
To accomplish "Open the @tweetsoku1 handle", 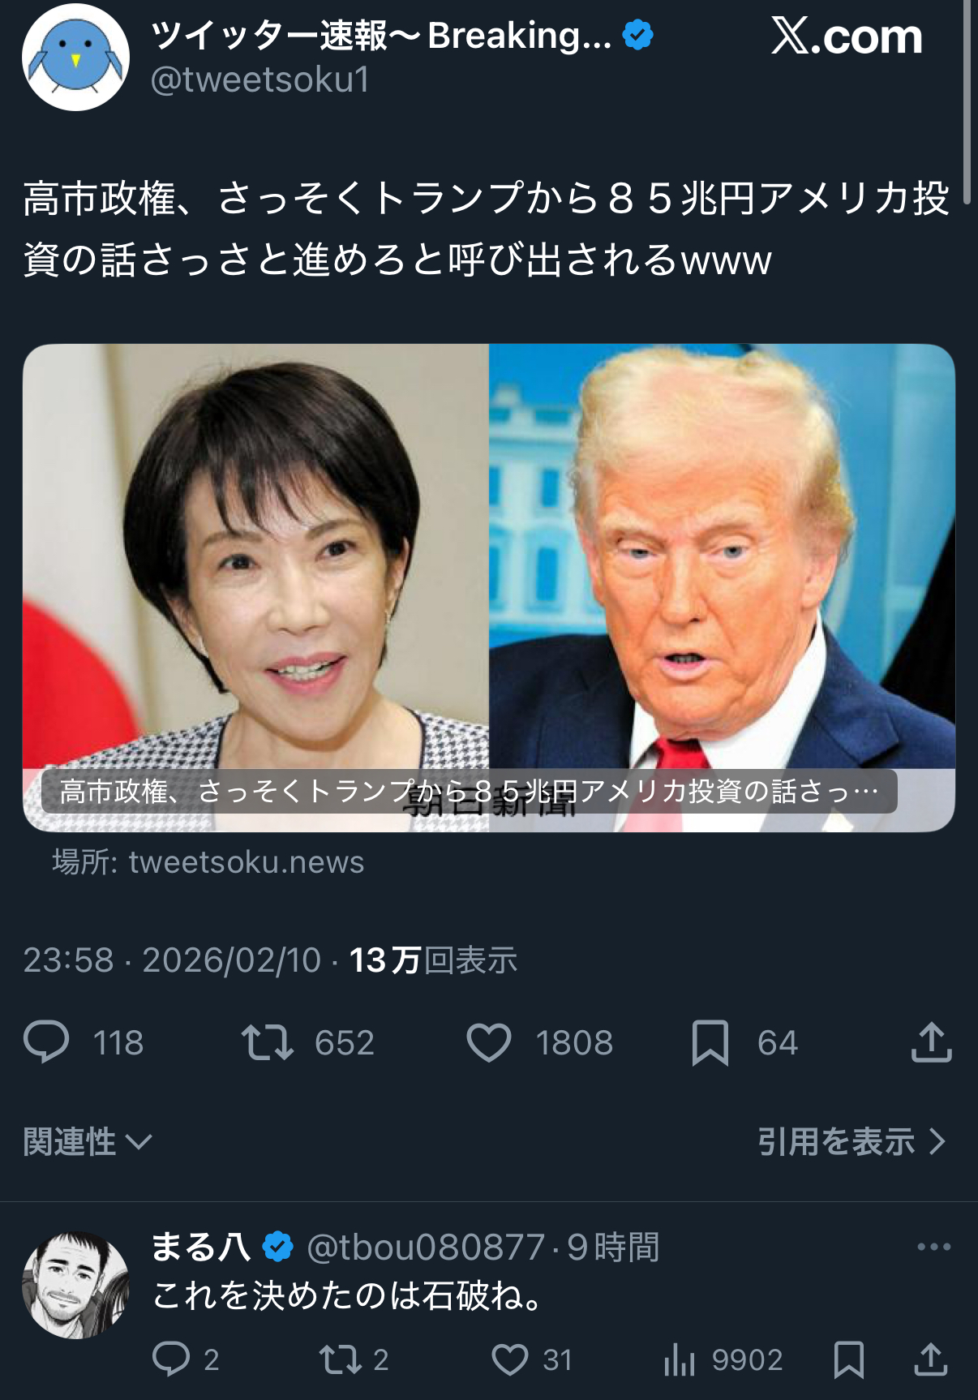I will pos(260,79).
